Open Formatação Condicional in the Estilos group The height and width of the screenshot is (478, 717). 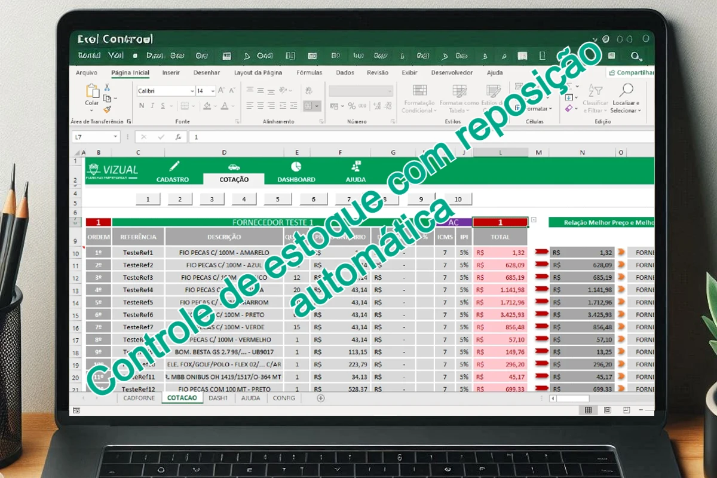point(419,96)
